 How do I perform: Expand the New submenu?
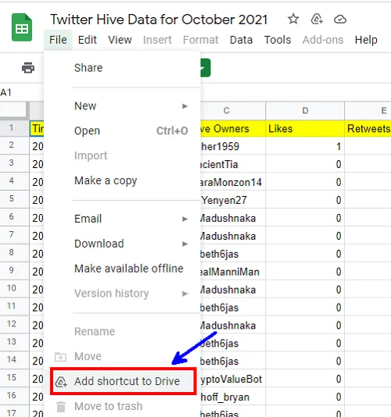[122, 106]
